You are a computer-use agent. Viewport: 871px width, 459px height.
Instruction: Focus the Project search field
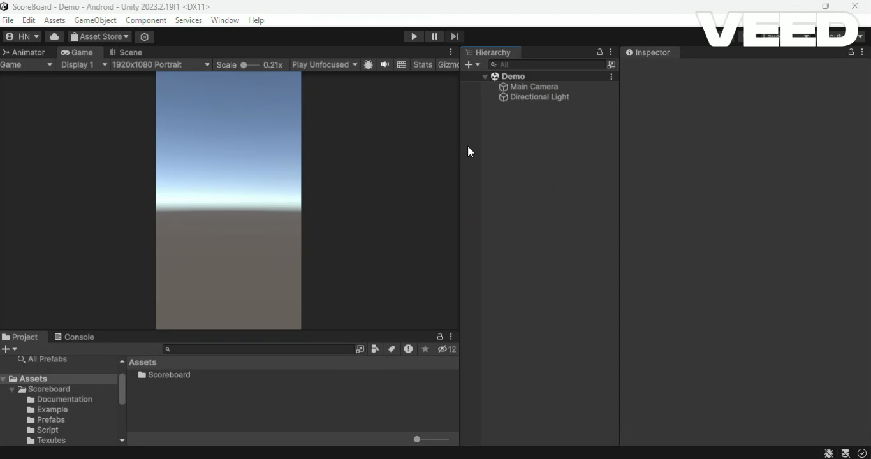[x=258, y=349]
